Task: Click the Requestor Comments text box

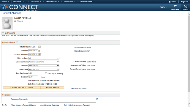Action: pyautogui.click(x=62, y=100)
